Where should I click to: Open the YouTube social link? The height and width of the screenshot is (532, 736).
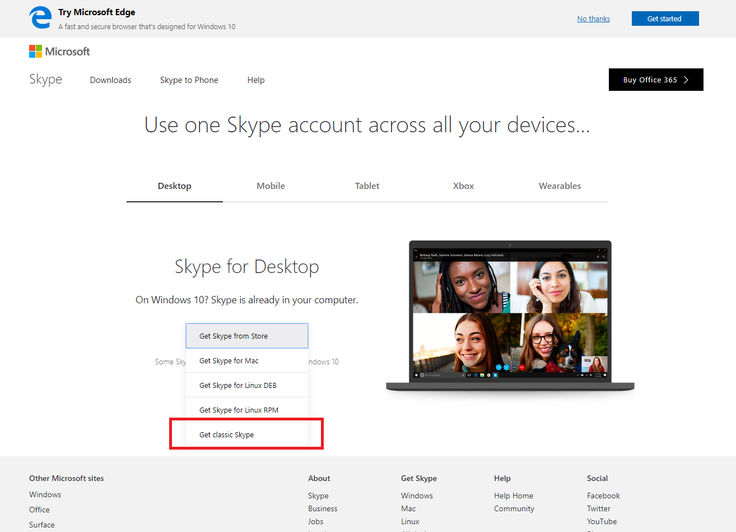602,521
